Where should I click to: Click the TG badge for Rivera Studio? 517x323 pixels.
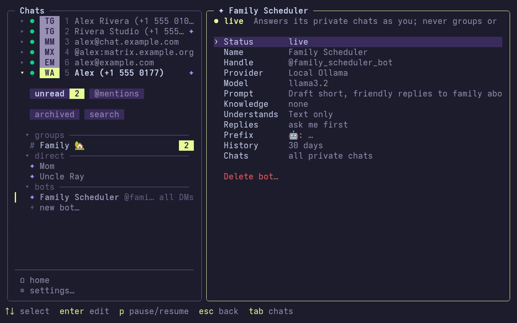click(x=50, y=31)
